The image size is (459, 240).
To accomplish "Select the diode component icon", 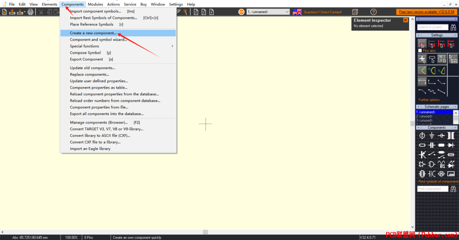I will click(x=451, y=145).
